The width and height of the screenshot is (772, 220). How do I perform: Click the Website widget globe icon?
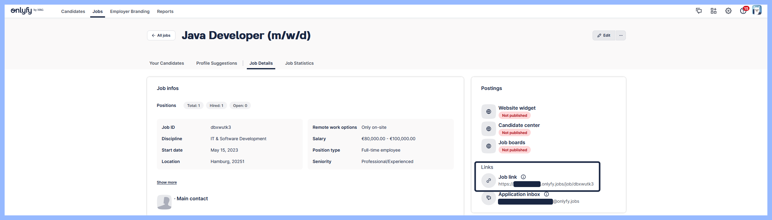click(488, 112)
